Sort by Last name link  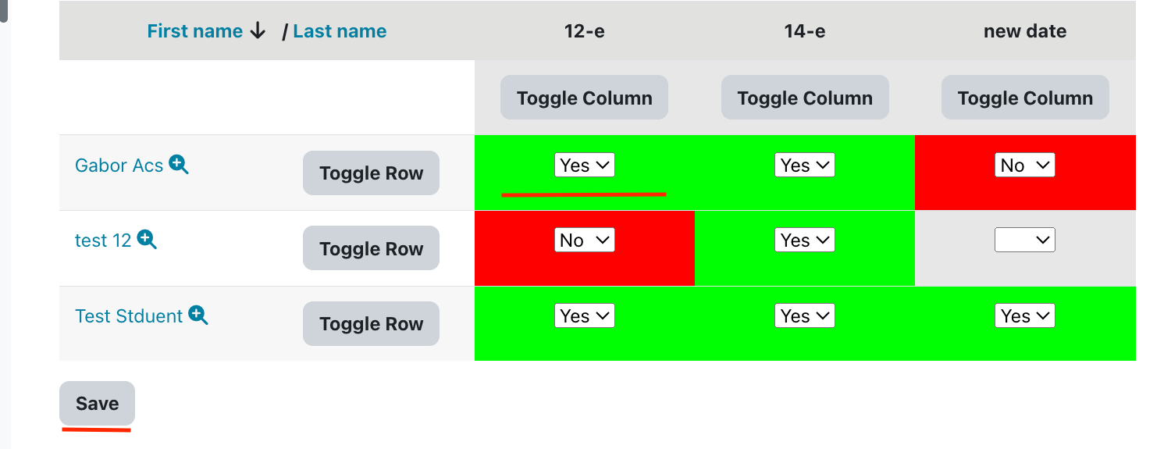(x=340, y=31)
